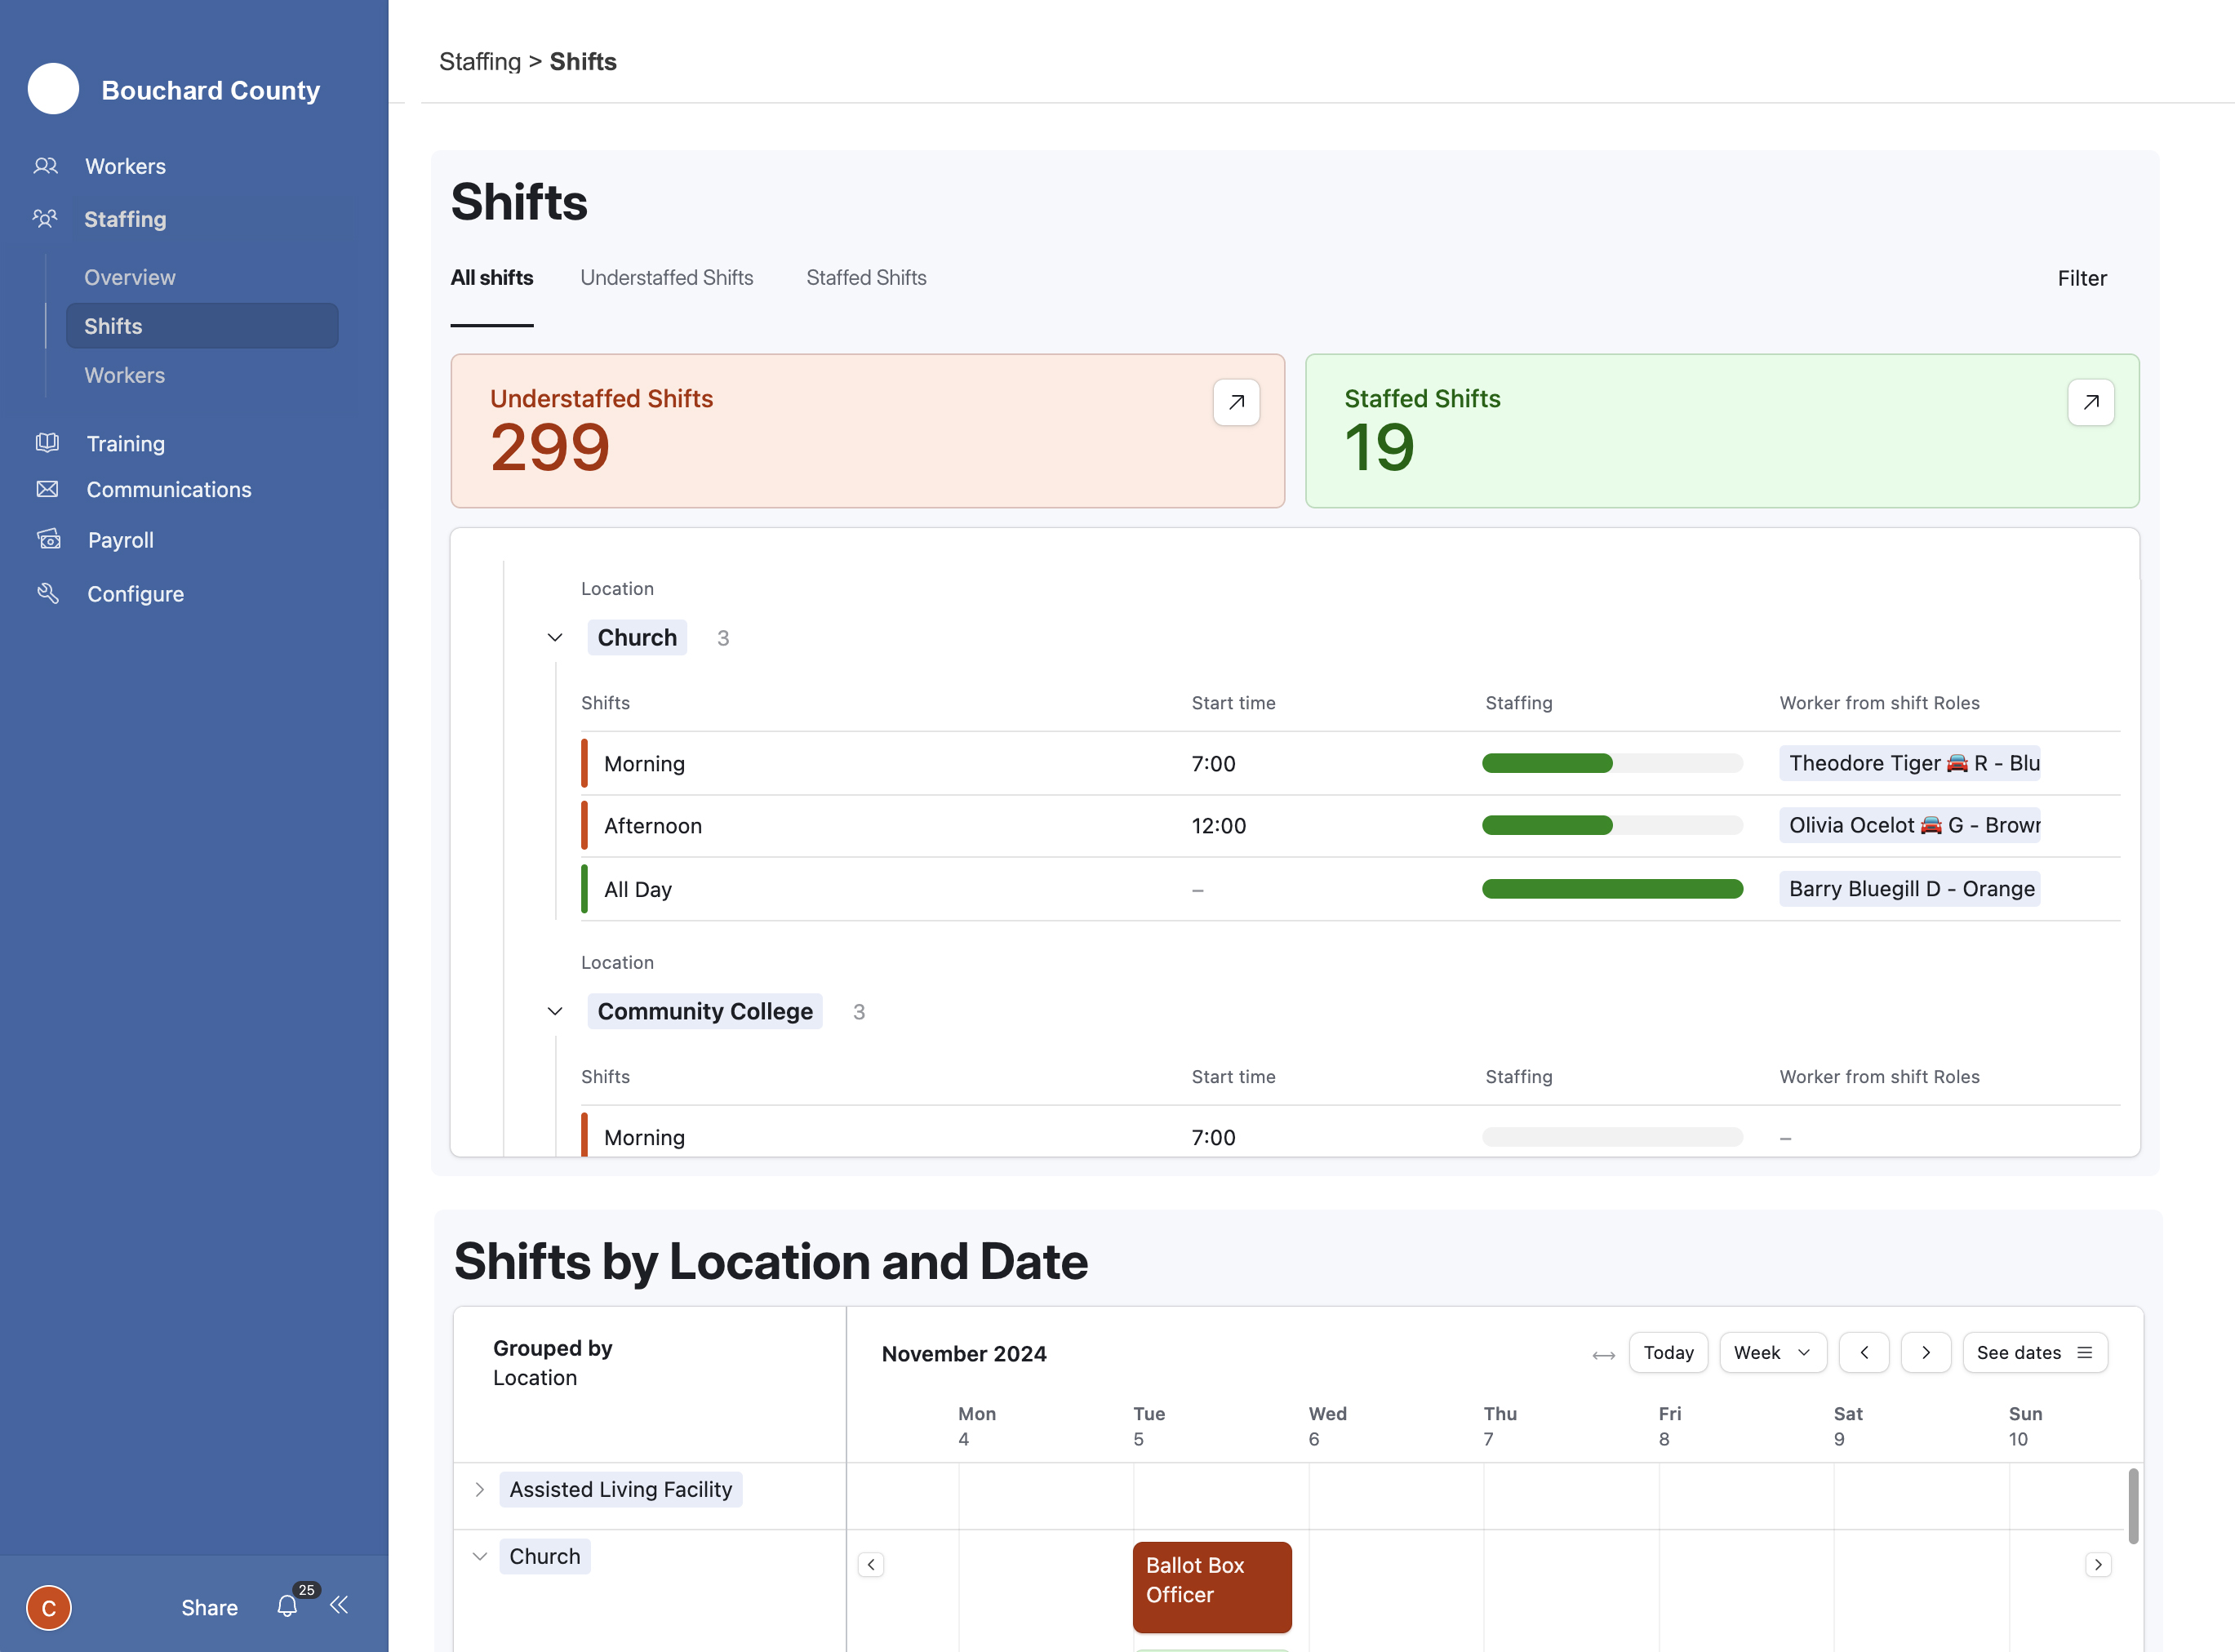Open Configure using the wrench icon
This screenshot has width=2235, height=1652.
tap(47, 593)
